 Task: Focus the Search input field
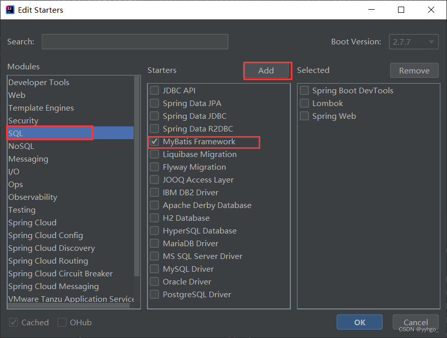pos(135,42)
